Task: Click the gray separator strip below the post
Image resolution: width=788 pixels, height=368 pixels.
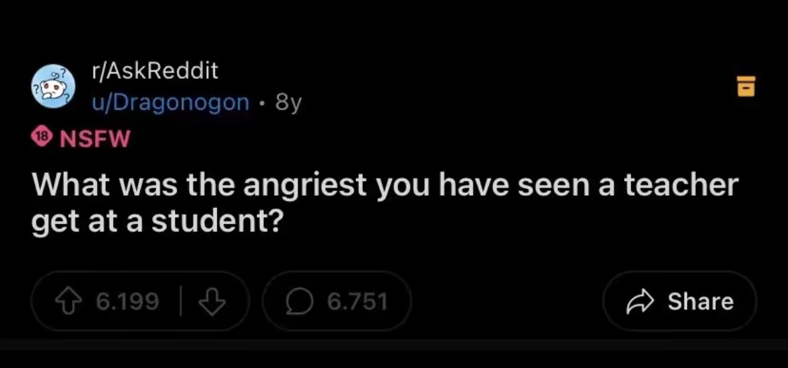Action: (x=394, y=344)
